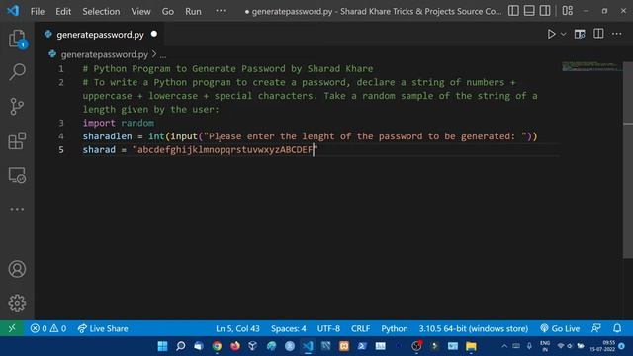Select the generatepassword.py editor tab
Image resolution: width=633 pixels, height=356 pixels.
click(x=100, y=35)
